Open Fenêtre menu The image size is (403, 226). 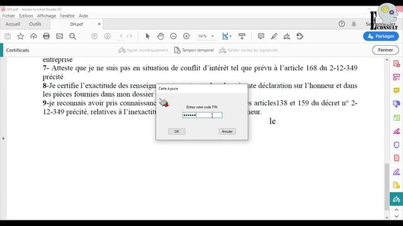click(x=67, y=16)
